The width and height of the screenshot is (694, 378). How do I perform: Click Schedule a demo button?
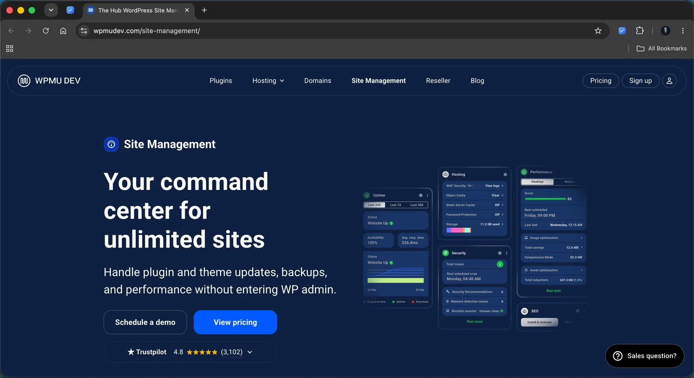145,322
